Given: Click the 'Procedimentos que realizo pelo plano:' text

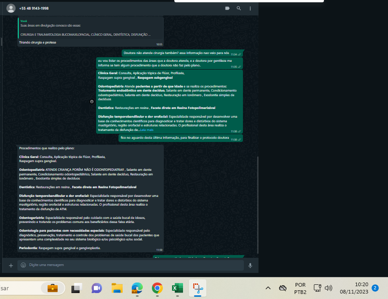Looking at the screenshot, I should (x=47, y=148).
